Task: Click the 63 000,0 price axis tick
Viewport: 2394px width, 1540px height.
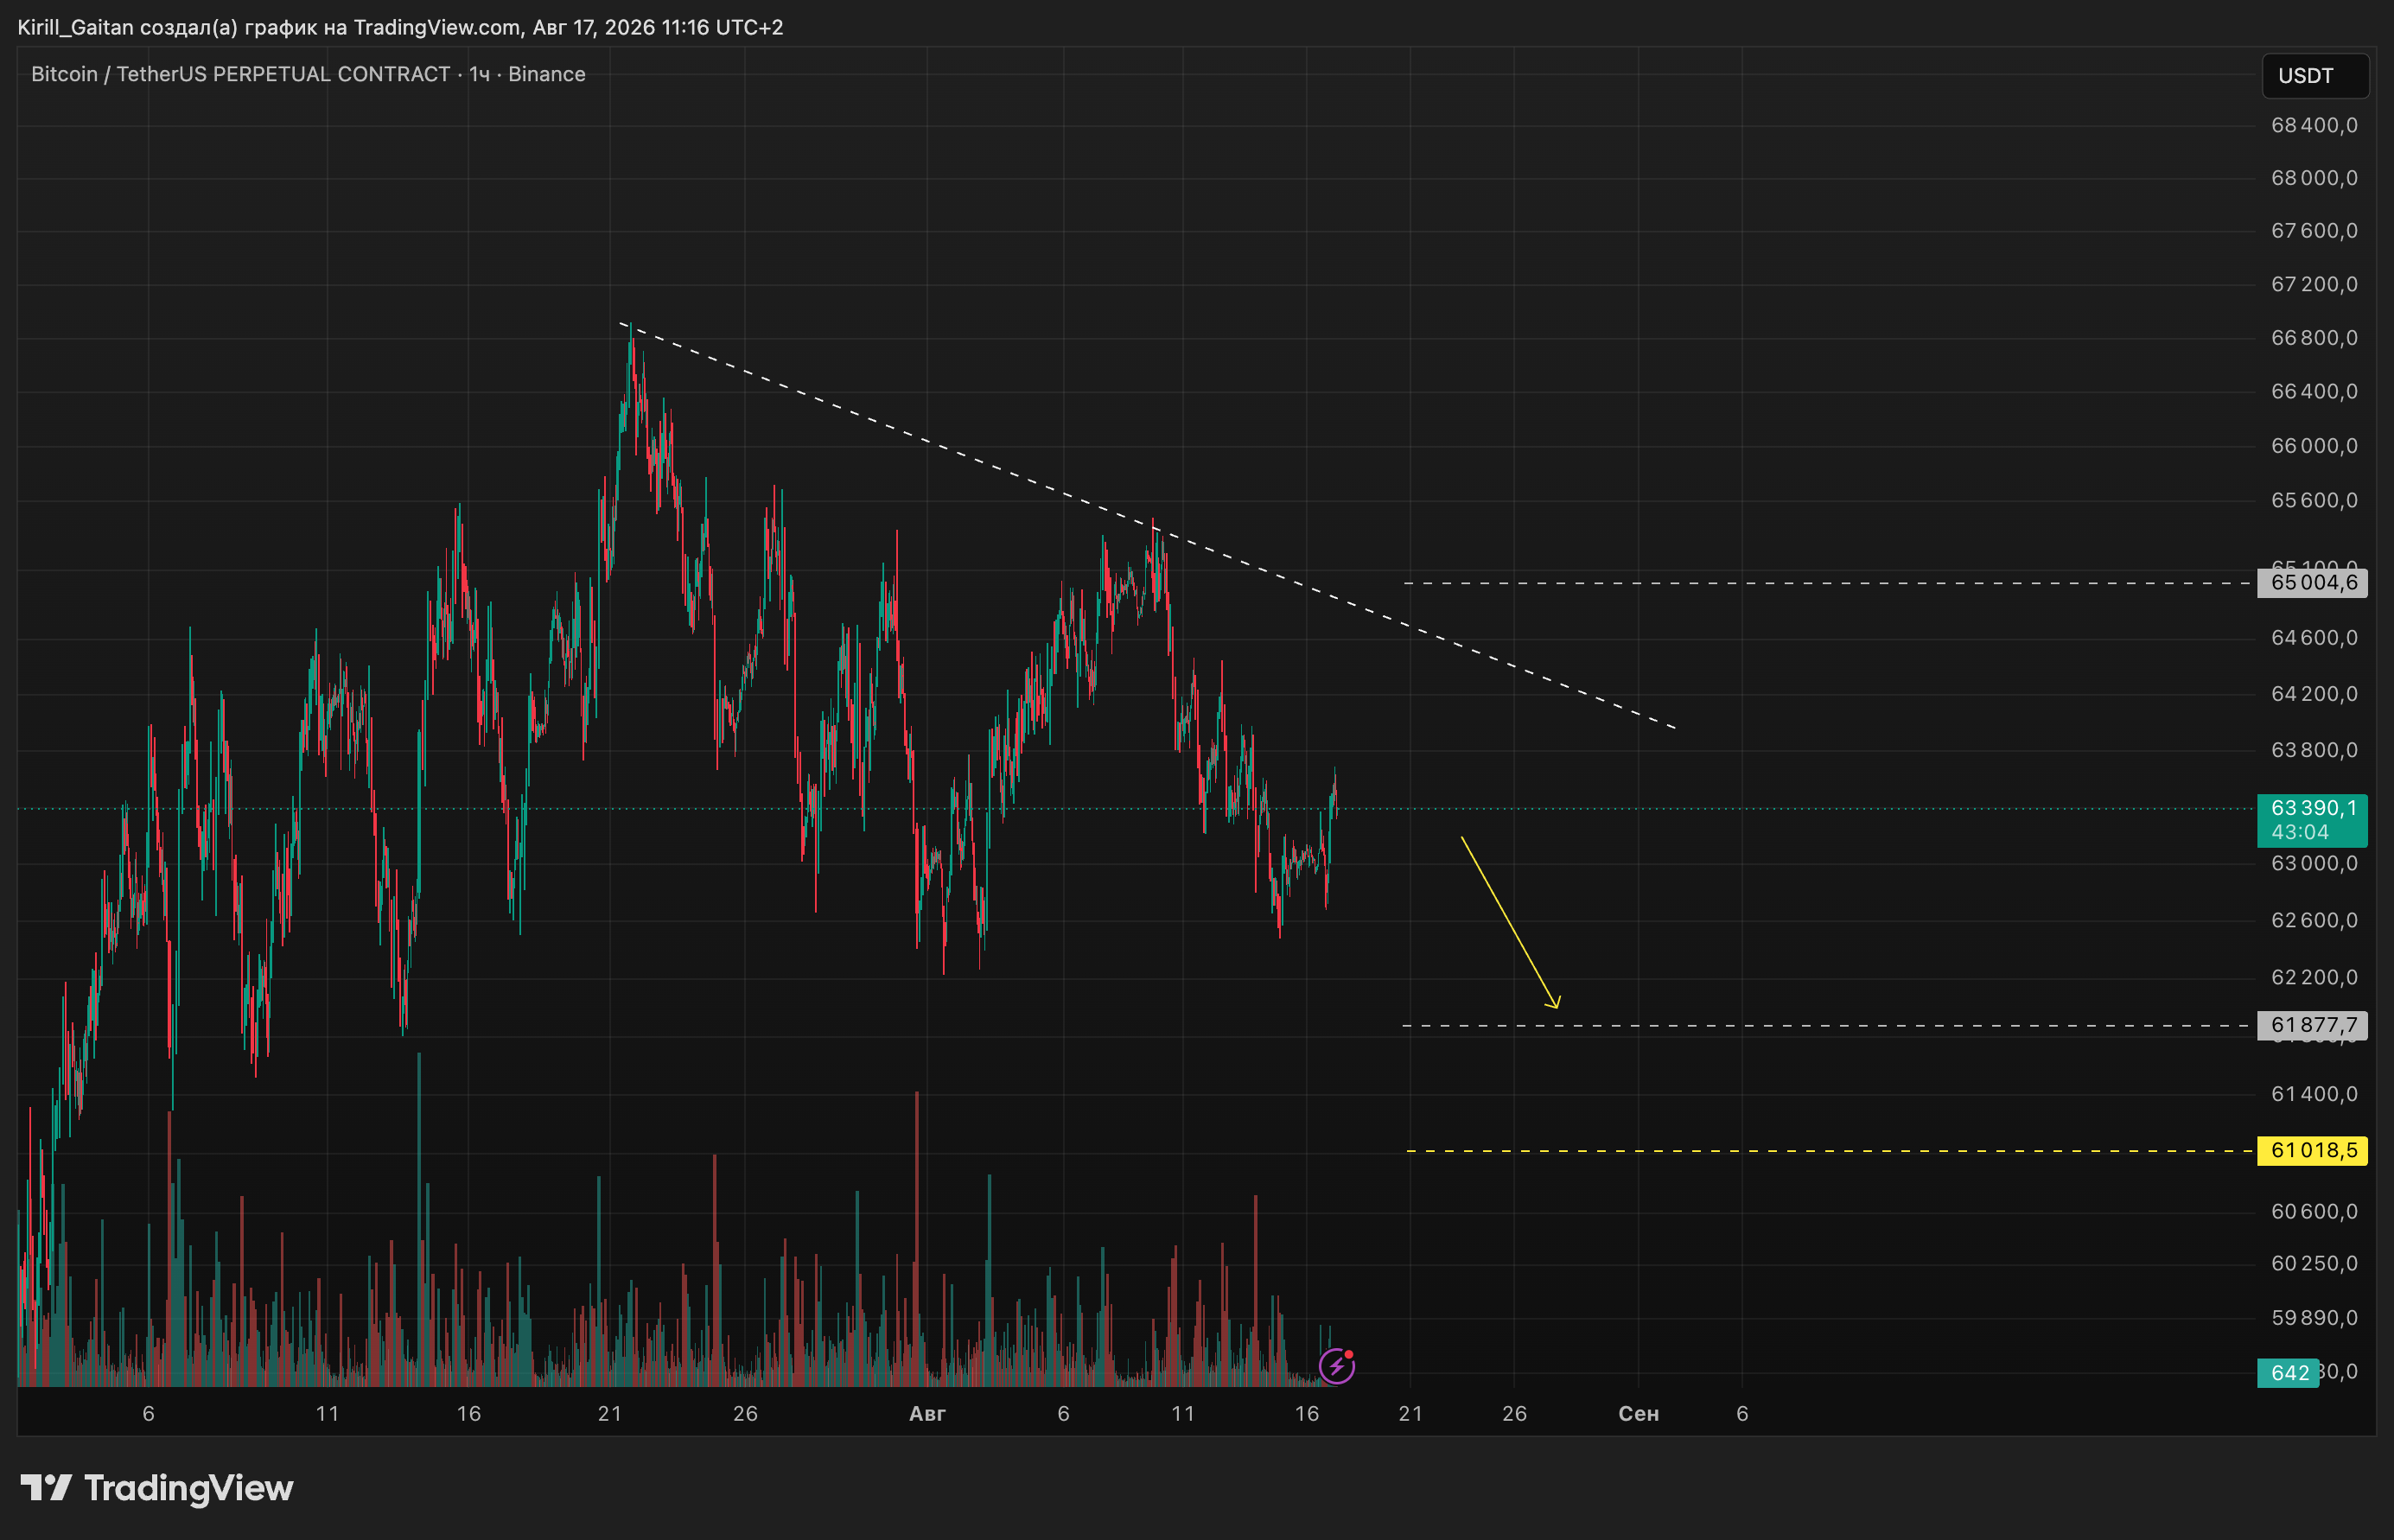Action: click(2314, 863)
